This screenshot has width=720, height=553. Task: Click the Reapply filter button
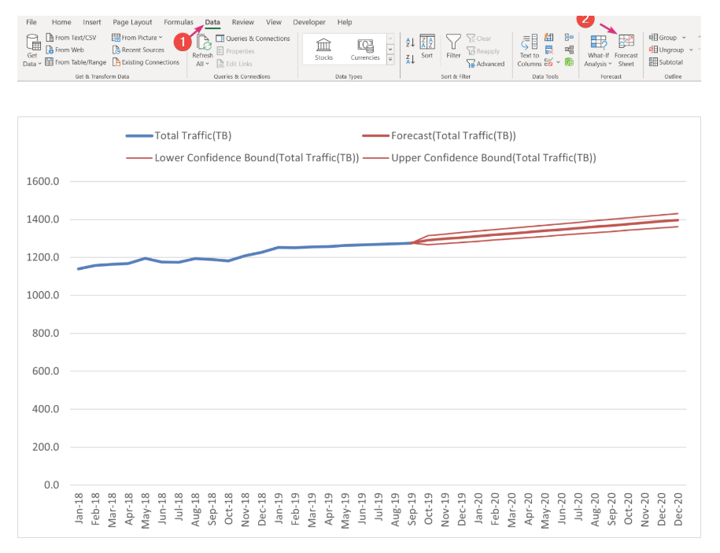click(483, 51)
